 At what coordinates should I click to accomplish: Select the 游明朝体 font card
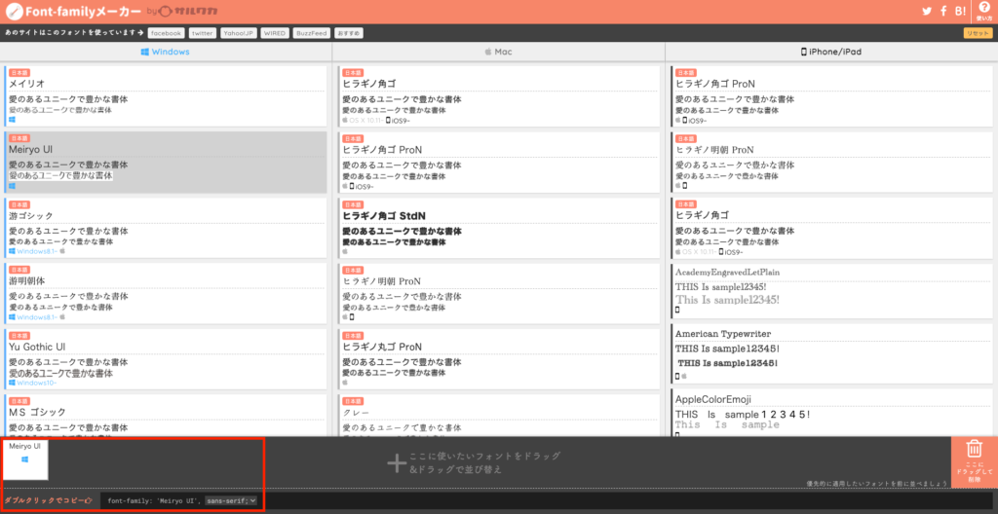[x=166, y=293]
